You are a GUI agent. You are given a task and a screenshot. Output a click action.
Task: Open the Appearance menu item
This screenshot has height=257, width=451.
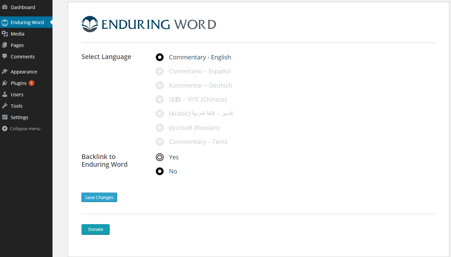[x=26, y=72]
